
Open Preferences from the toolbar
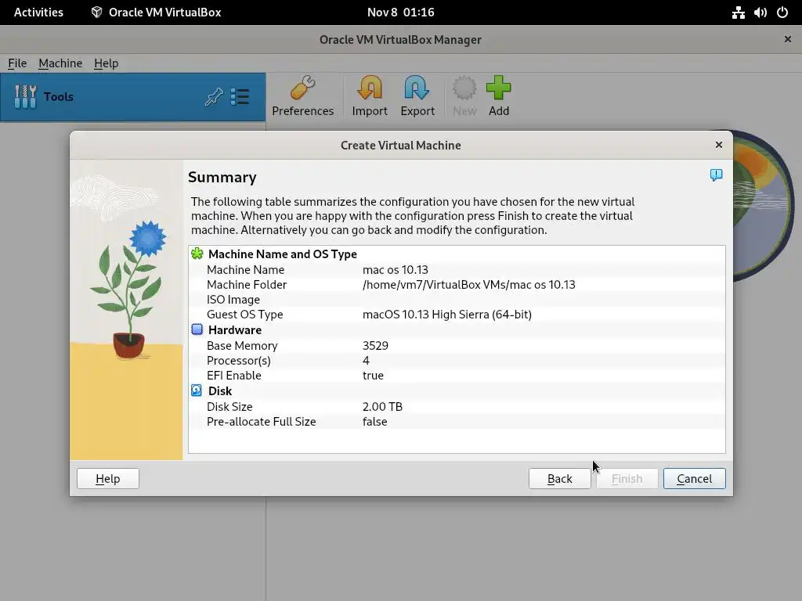(303, 96)
